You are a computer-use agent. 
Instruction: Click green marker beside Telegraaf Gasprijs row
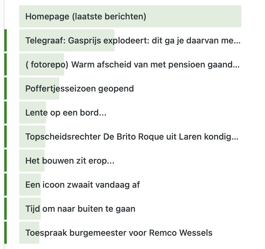[6, 40]
